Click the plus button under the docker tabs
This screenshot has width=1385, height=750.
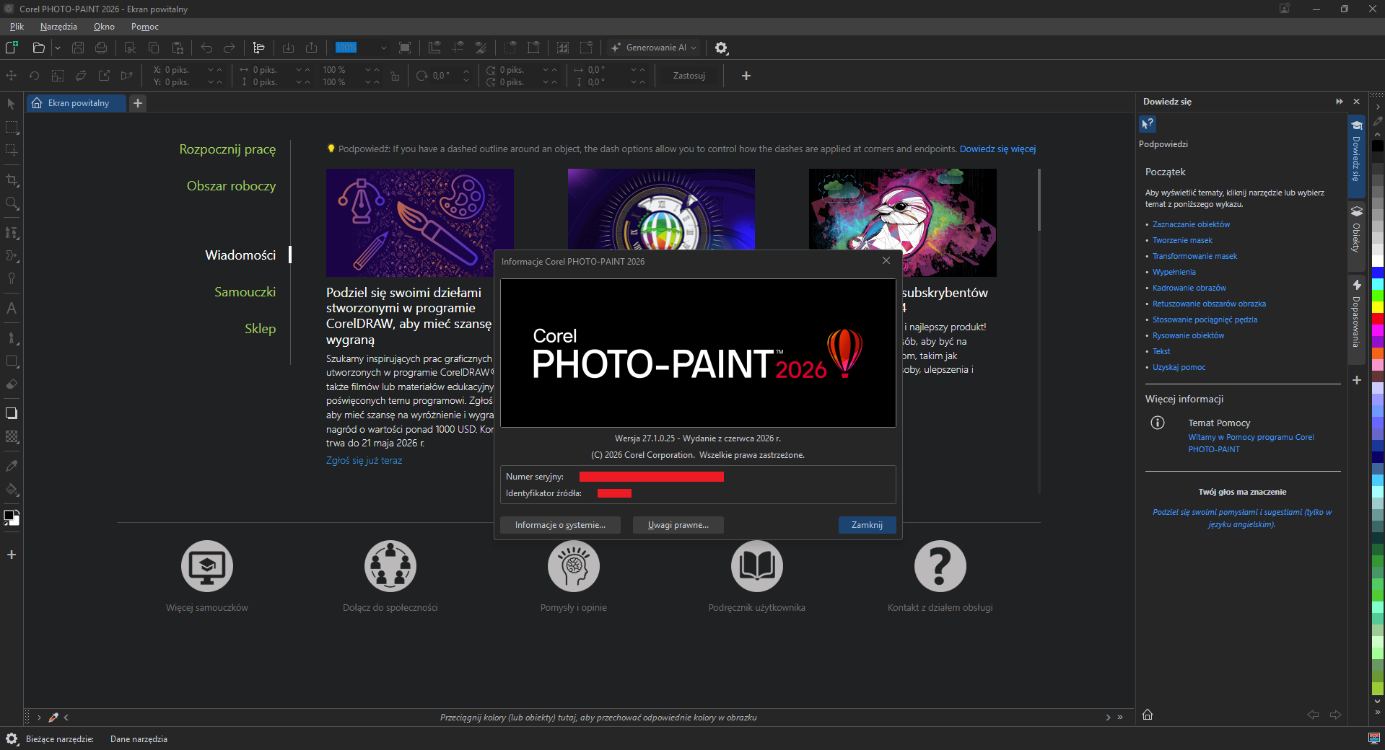point(1357,380)
